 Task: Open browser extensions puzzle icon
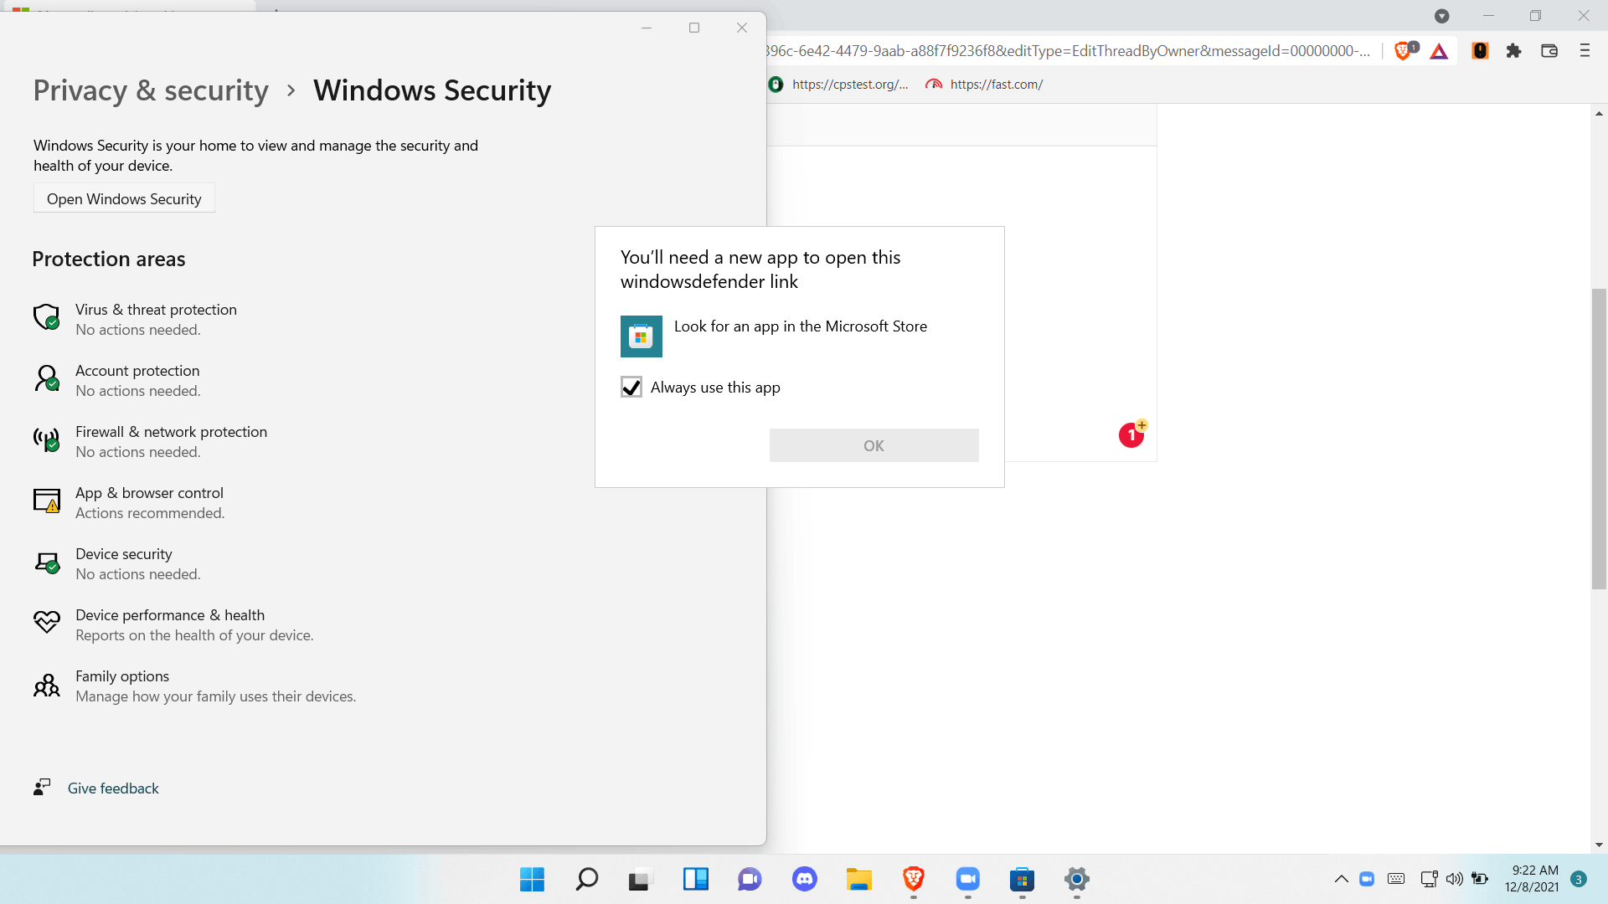1513,51
